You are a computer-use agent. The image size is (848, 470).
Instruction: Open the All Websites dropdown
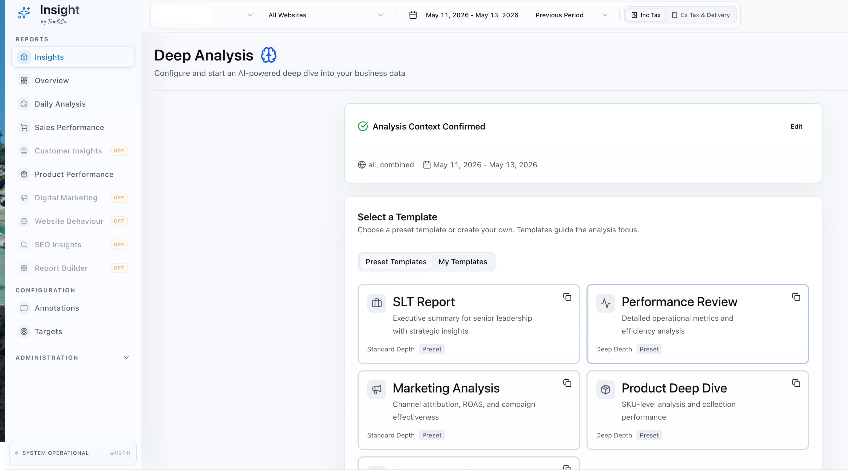click(x=326, y=15)
